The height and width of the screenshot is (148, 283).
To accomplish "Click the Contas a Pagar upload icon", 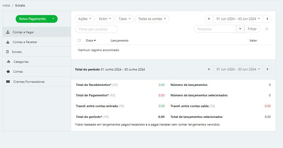I will [8, 32].
